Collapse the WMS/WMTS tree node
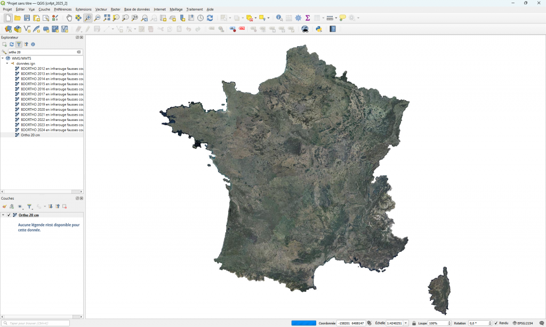Image resolution: width=546 pixels, height=327 pixels. (x=3, y=58)
